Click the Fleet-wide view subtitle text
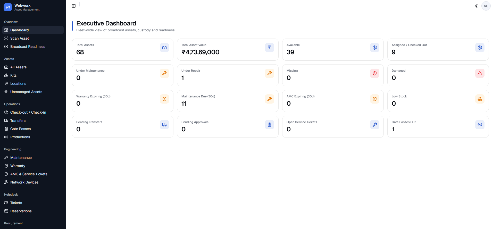493x229 pixels. point(126,30)
